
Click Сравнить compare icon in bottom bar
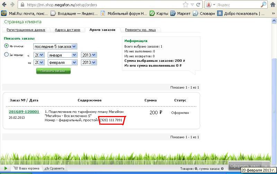point(54,168)
